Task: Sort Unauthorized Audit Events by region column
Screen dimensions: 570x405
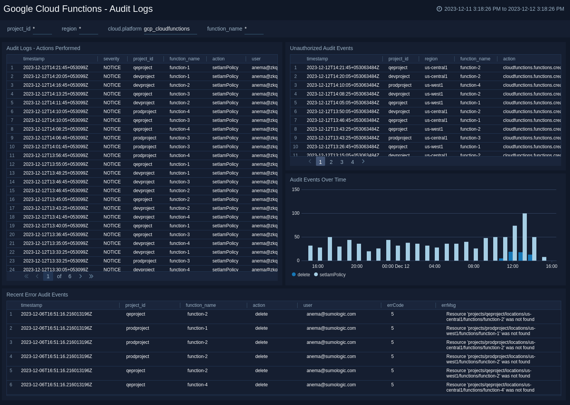Action: tap(431, 59)
